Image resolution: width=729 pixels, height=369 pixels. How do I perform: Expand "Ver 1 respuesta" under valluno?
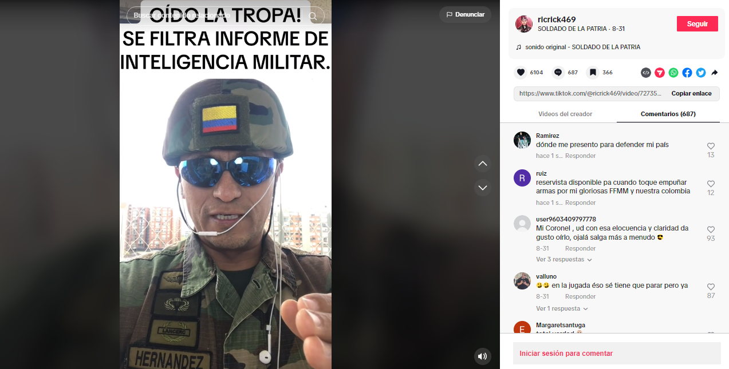coord(562,309)
